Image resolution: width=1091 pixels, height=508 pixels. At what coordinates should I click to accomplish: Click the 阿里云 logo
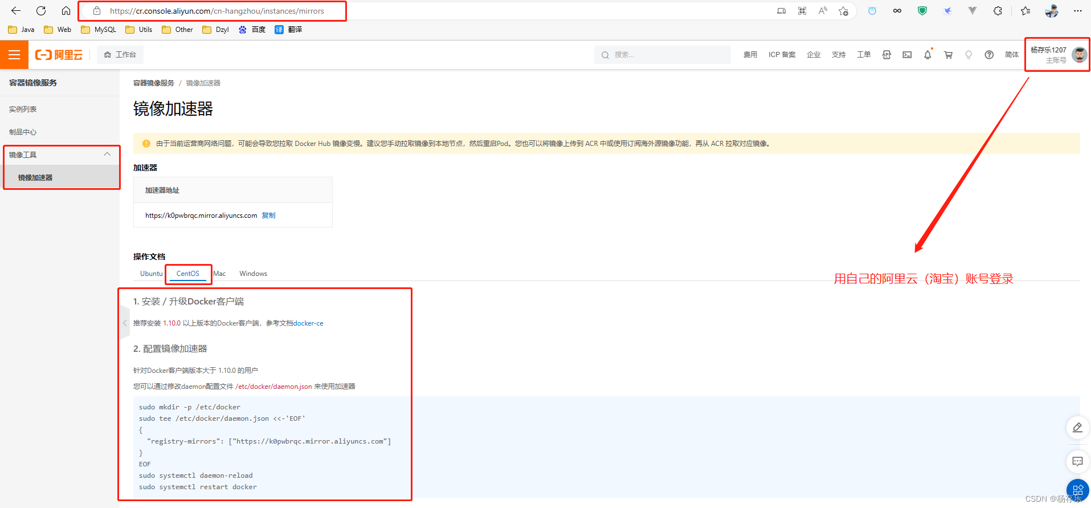point(59,55)
